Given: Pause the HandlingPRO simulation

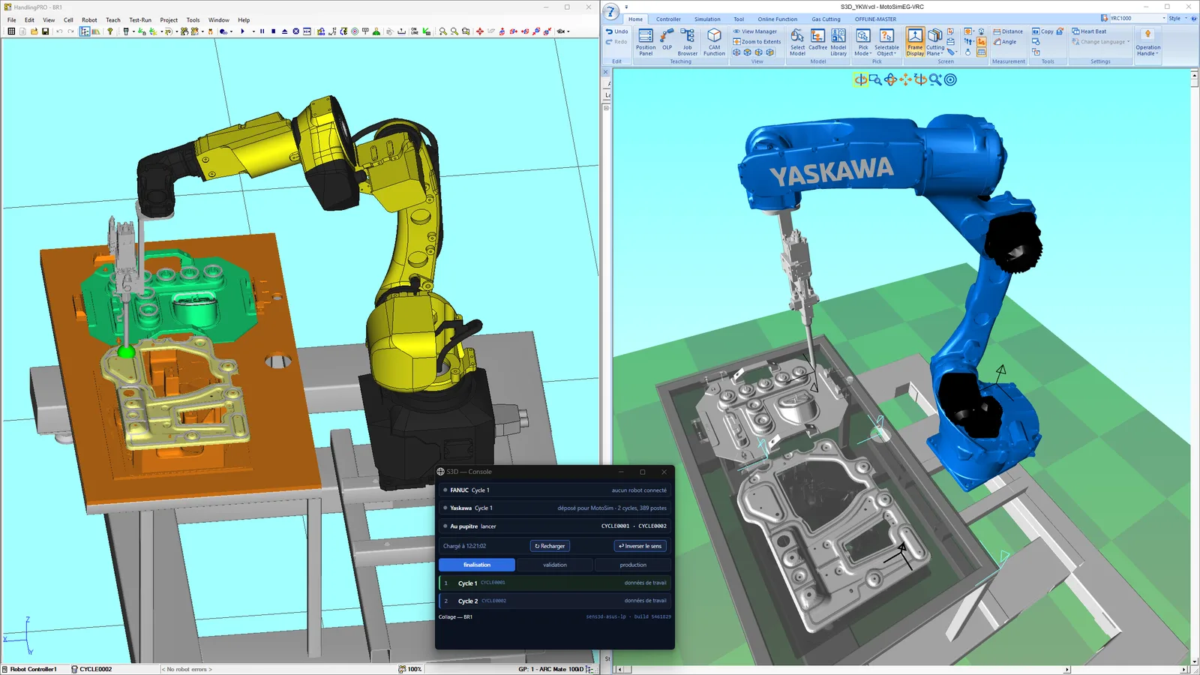Looking at the screenshot, I should click(x=262, y=31).
